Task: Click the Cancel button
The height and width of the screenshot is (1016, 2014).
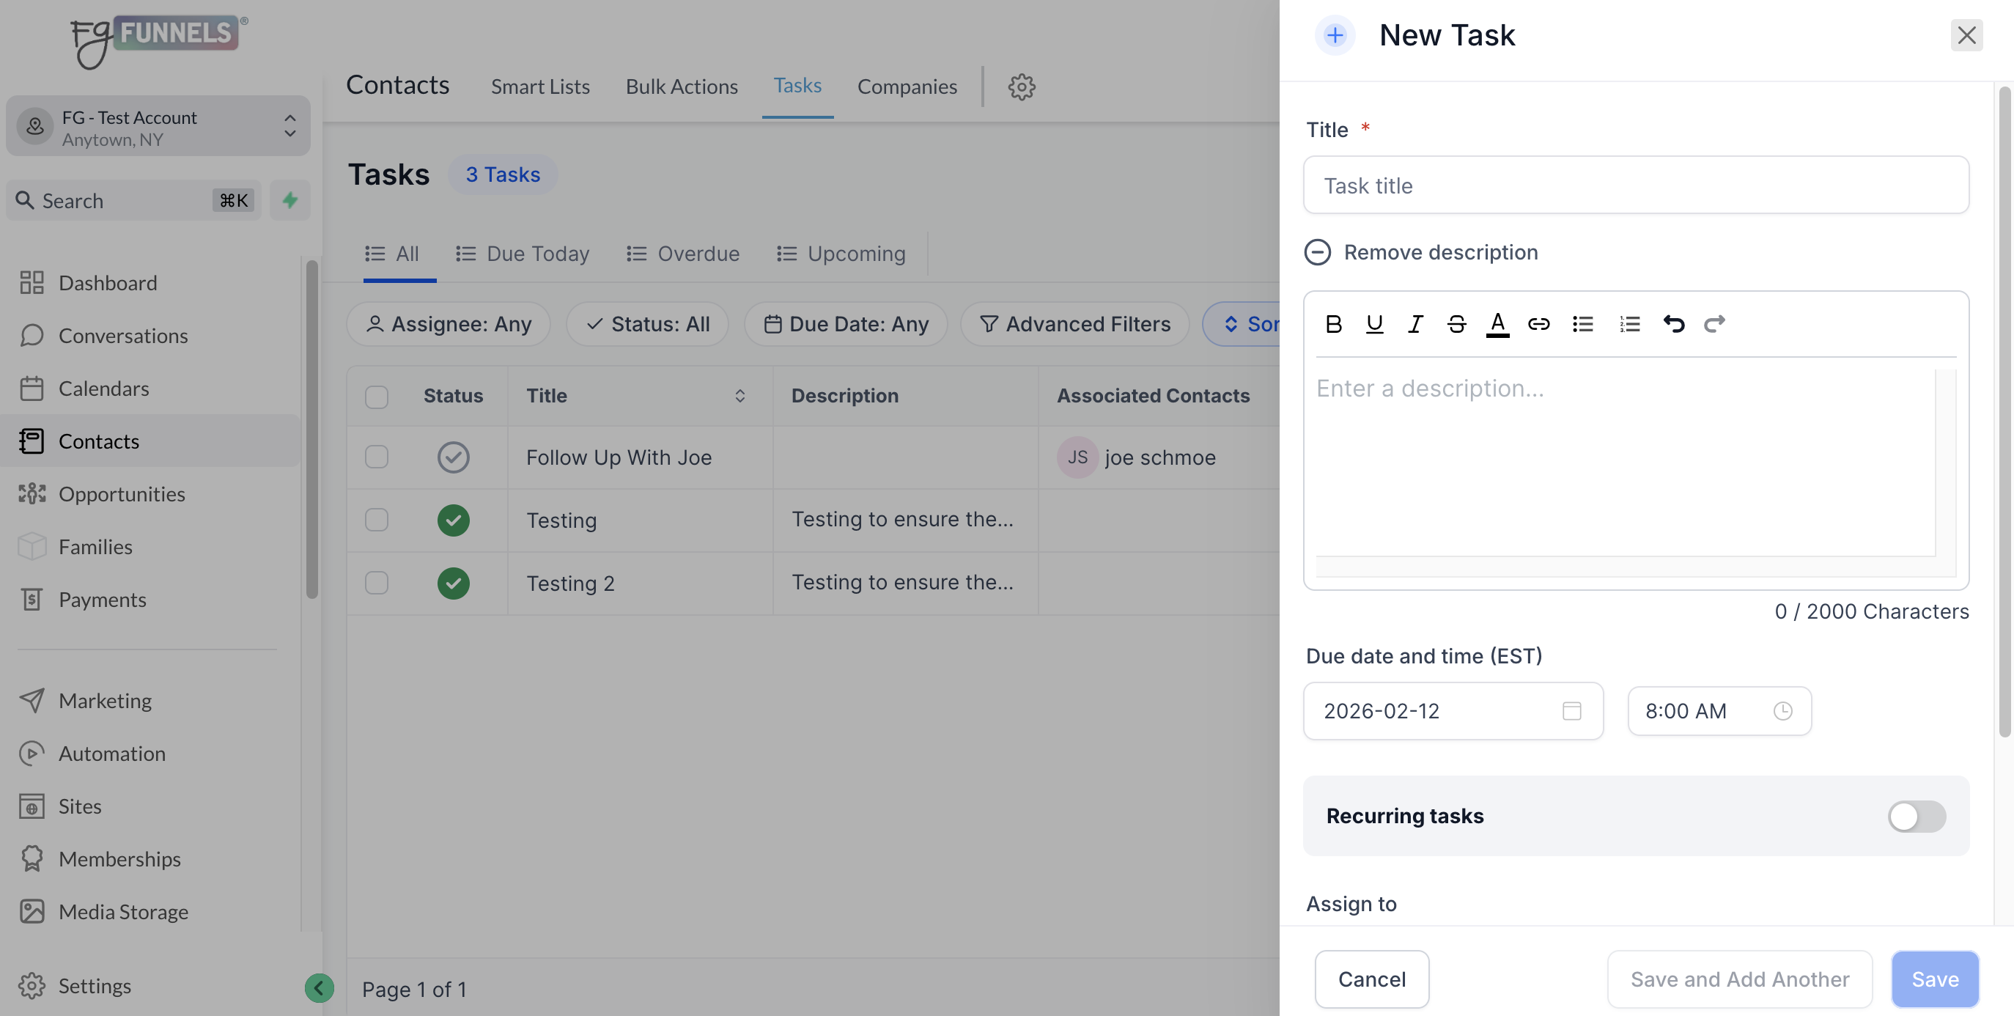Action: pos(1371,979)
